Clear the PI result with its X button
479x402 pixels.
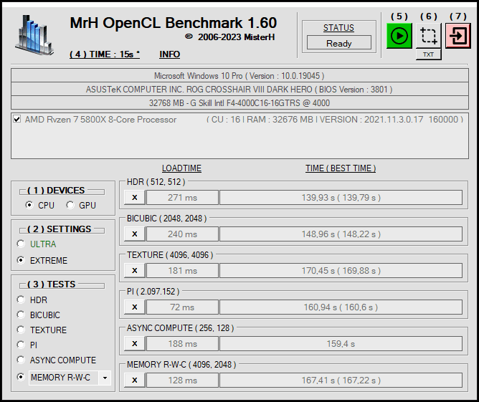coord(134,307)
